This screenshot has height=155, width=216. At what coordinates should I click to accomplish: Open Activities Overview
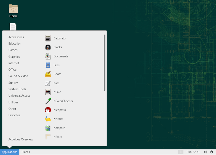(x=21, y=139)
